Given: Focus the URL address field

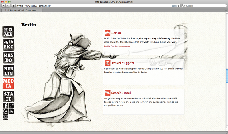Looking at the screenshot, I should 94,6.
